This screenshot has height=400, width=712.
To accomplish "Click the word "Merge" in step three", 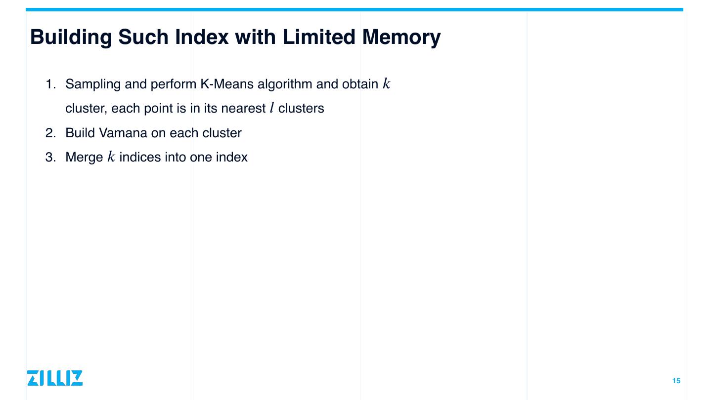I will (84, 158).
